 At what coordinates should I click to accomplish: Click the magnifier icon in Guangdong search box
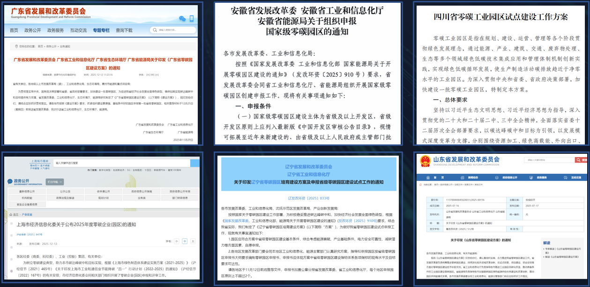tap(155, 30)
